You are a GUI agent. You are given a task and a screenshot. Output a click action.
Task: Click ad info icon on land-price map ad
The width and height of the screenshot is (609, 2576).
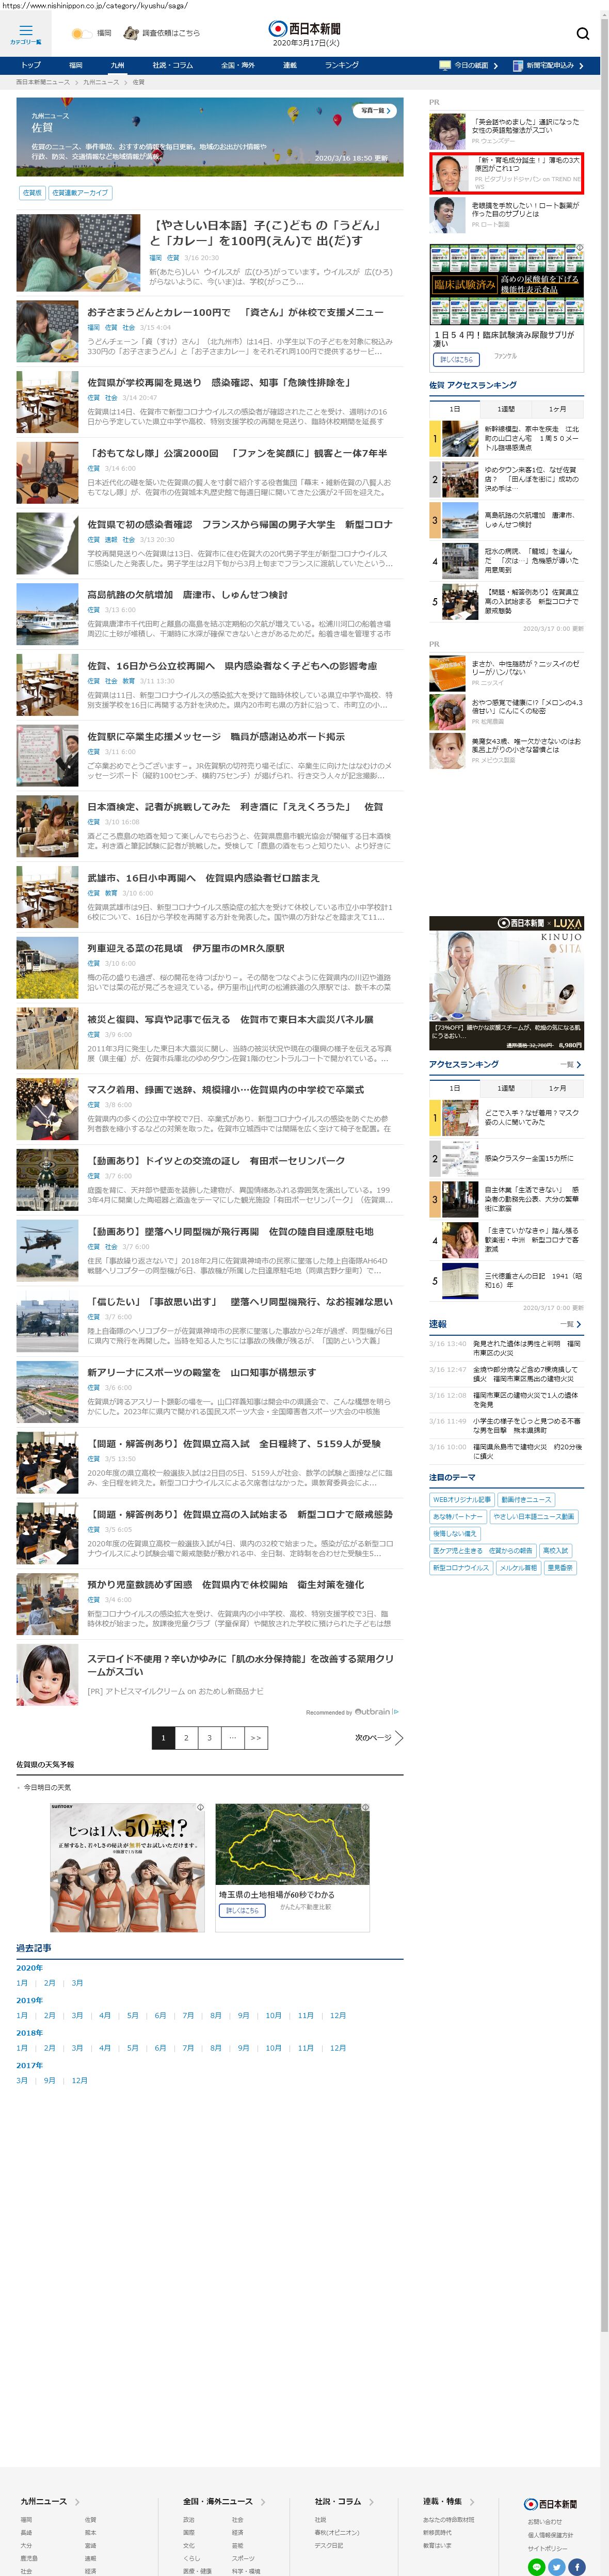tap(366, 1807)
